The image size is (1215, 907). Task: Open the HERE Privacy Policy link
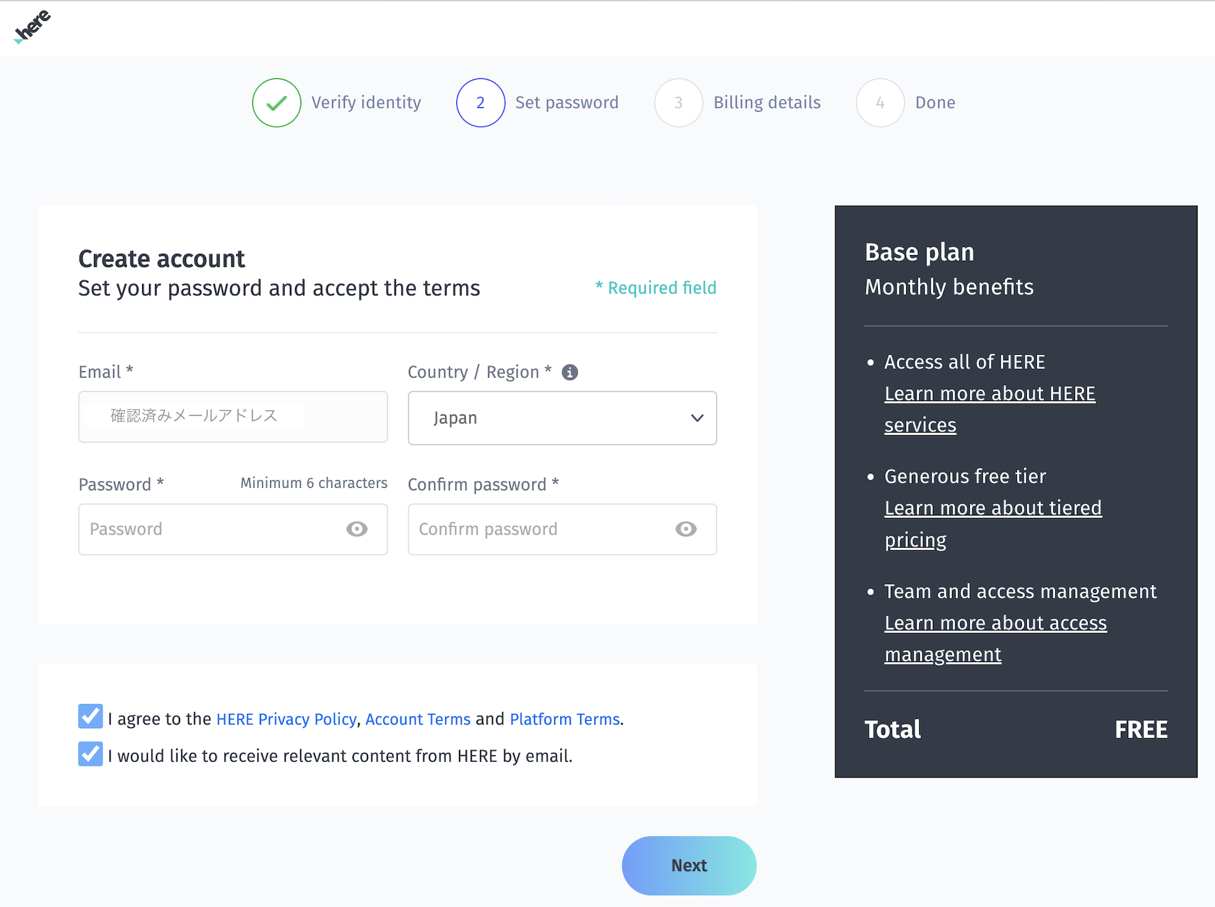(286, 719)
